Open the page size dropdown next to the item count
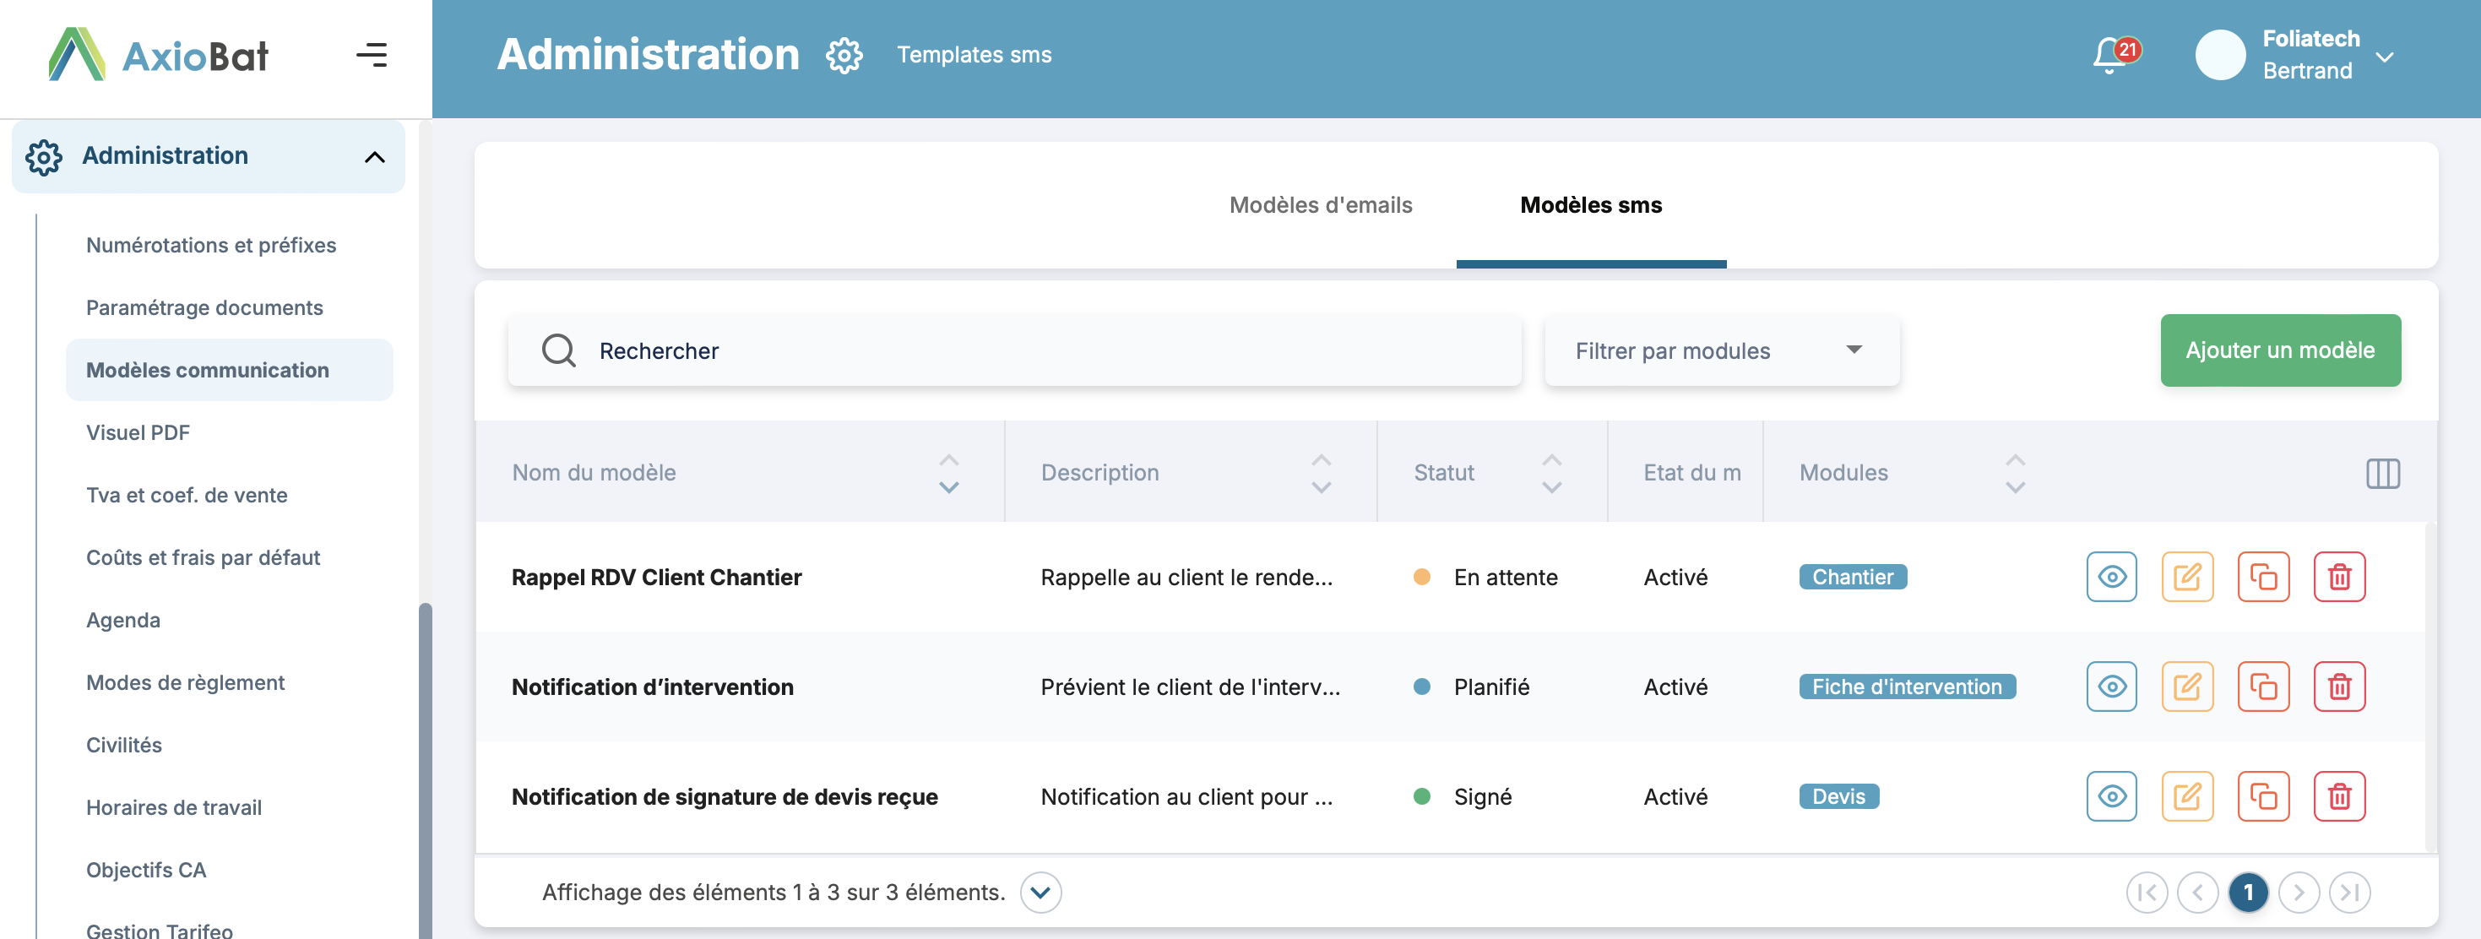The height and width of the screenshot is (939, 2481). pos(1040,893)
